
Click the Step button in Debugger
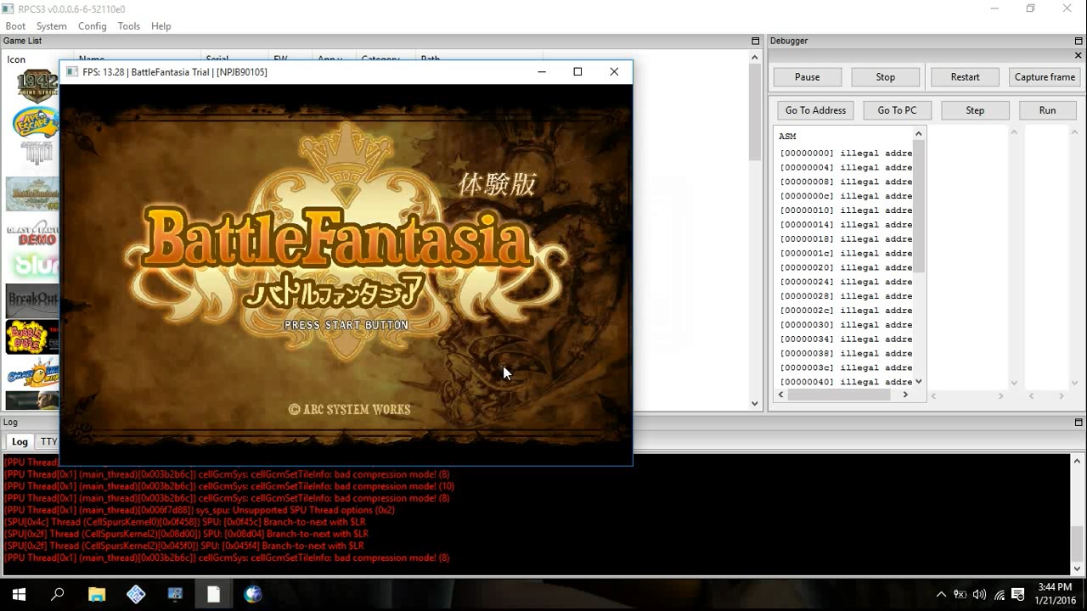pyautogui.click(x=975, y=110)
